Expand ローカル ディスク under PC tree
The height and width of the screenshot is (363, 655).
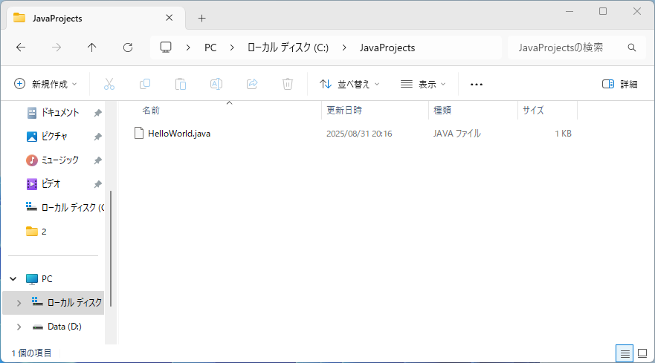[x=19, y=303]
